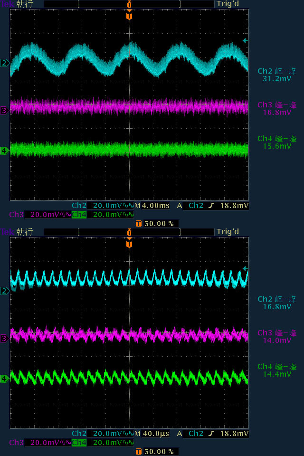Click the Ch3 20.0mV scale readout in 40.0µs capture
This screenshot has height=456, width=304.
(x=40, y=443)
